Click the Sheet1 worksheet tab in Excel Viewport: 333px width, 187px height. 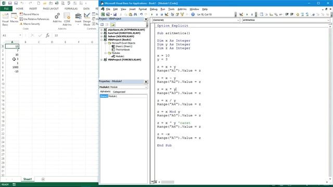click(28, 179)
